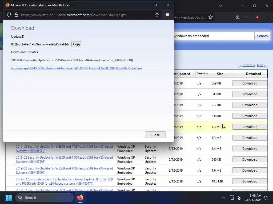Open Windows Start menu
Viewport: 273px width, 204px height.
[x=9, y=198]
